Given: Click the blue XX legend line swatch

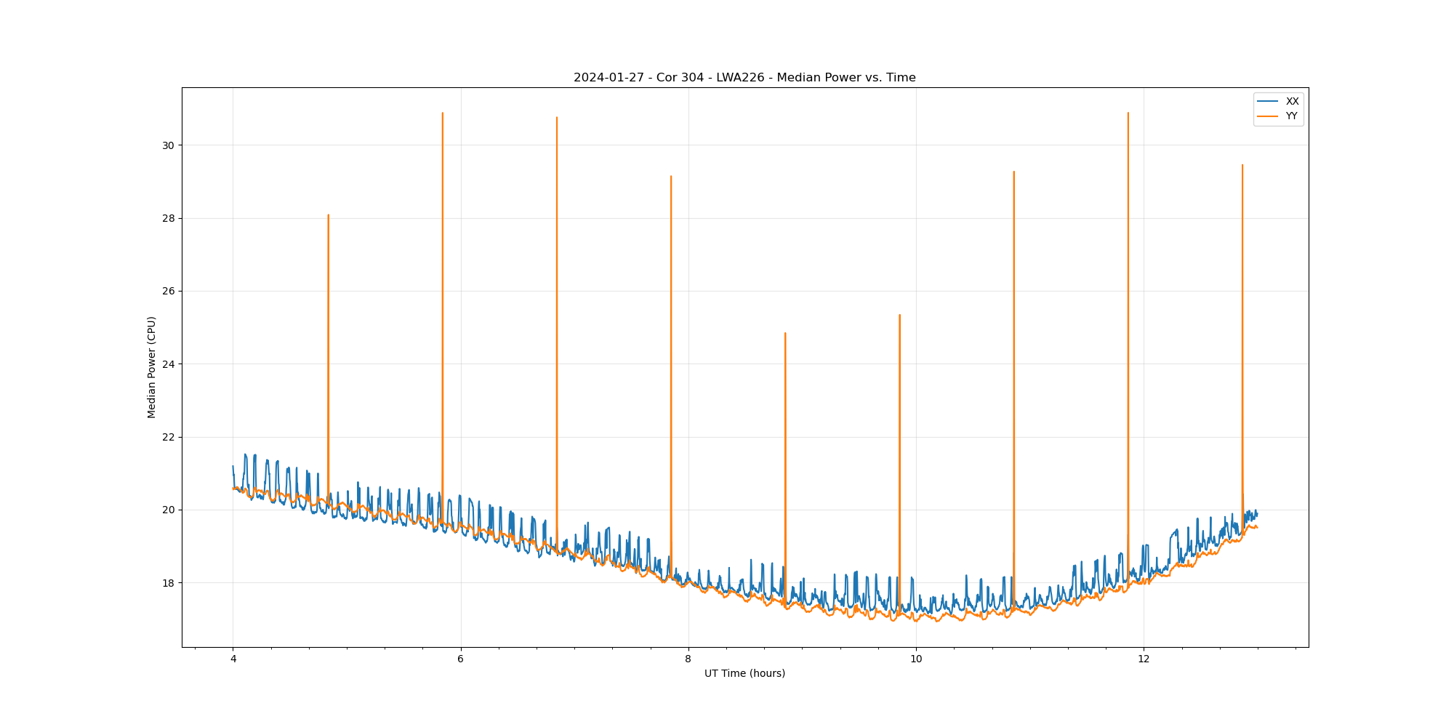Looking at the screenshot, I should 1267,102.
